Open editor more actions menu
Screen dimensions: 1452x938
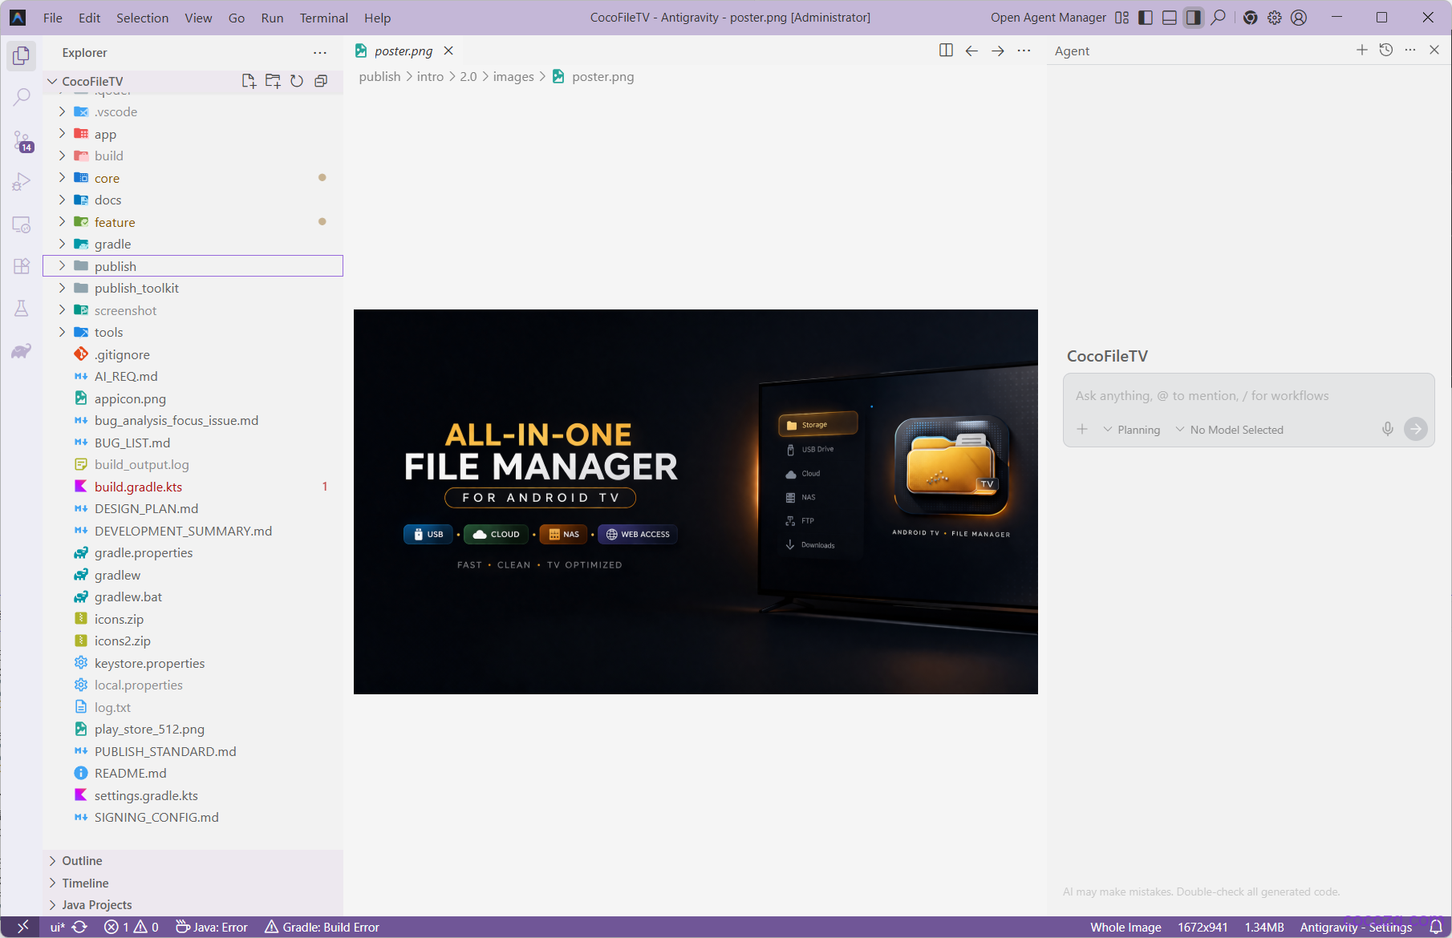coord(1024,51)
